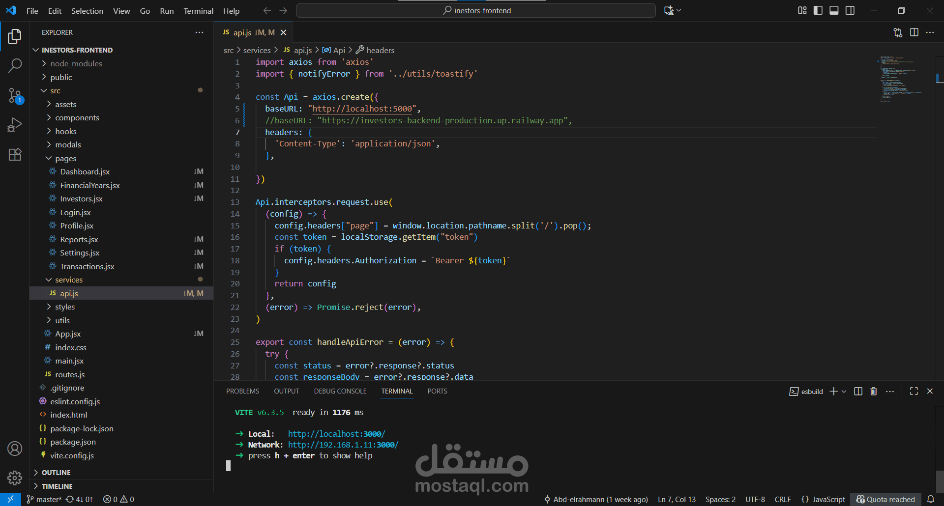Image resolution: width=944 pixels, height=506 pixels.
Task: Maximize the terminal panel size
Action: (914, 391)
